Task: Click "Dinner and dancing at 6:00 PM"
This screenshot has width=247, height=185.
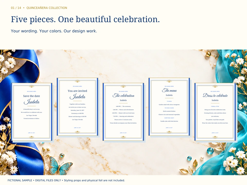Action: (x=77, y=116)
